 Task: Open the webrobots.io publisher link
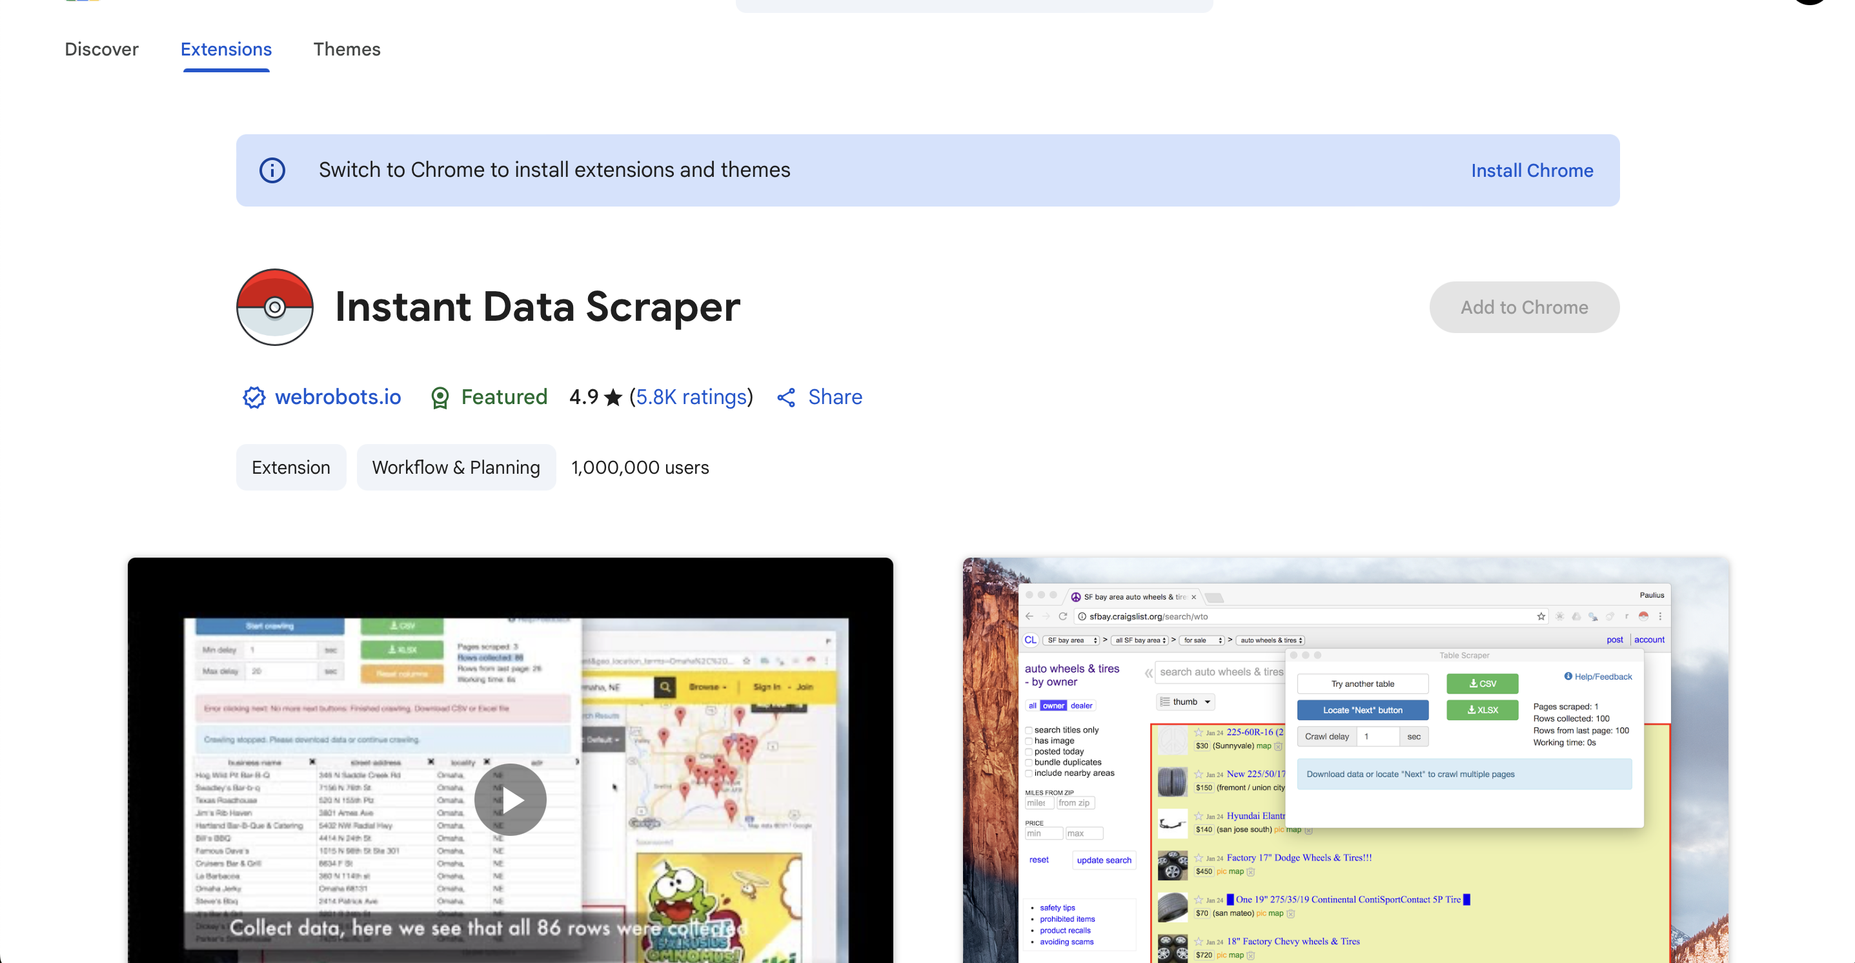[x=338, y=397]
